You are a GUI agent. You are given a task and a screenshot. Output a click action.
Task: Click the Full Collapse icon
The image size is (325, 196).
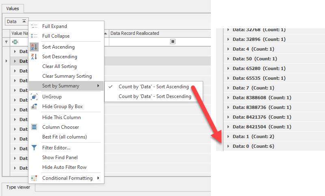[x=34, y=36]
